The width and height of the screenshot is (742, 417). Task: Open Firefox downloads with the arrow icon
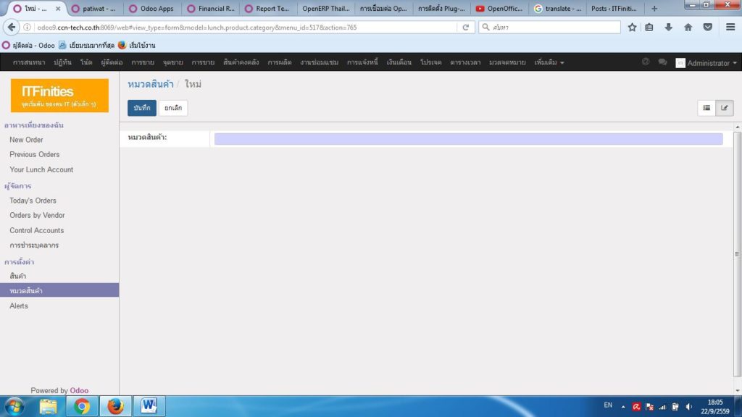pos(668,26)
